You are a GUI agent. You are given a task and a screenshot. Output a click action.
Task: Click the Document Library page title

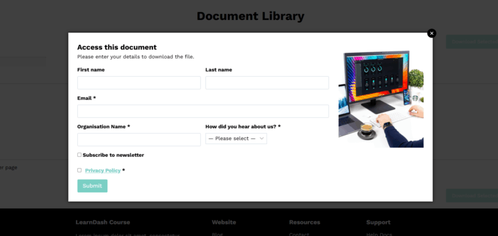coord(250,16)
